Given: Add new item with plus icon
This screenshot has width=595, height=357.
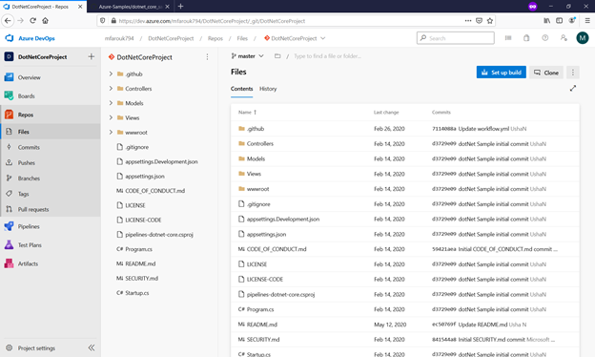Looking at the screenshot, I should coord(92,56).
